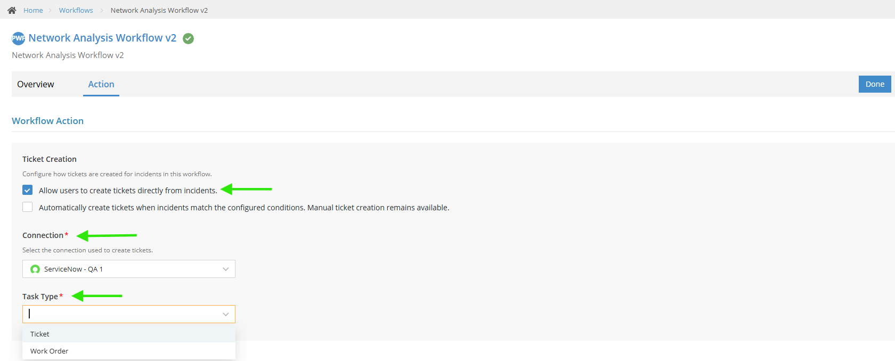The image size is (895, 361).
Task: Click the Home house icon in breadcrumb
Action: click(12, 10)
